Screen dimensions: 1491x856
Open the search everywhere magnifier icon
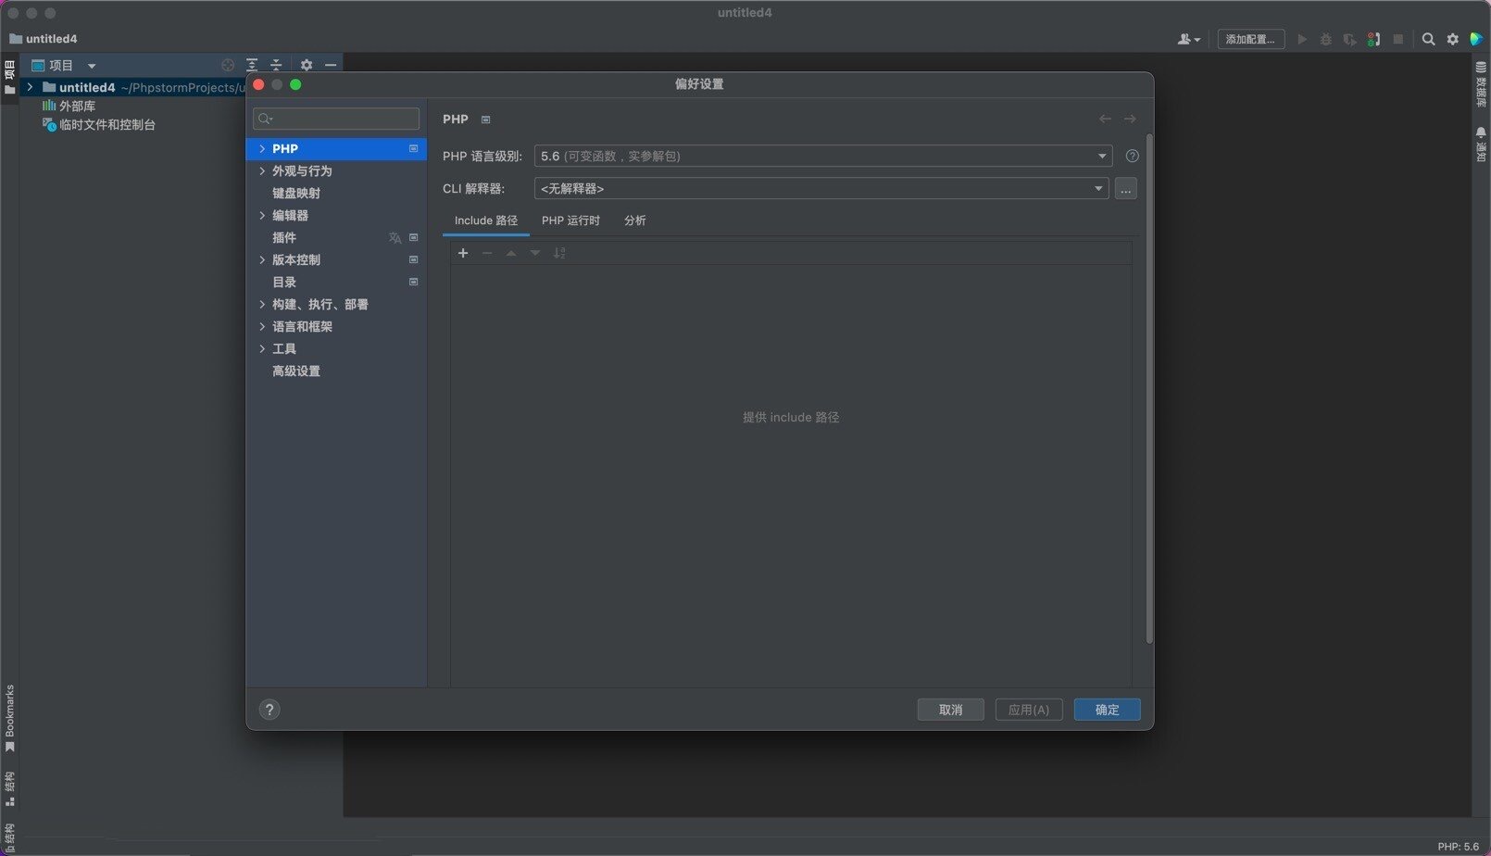click(x=1429, y=39)
